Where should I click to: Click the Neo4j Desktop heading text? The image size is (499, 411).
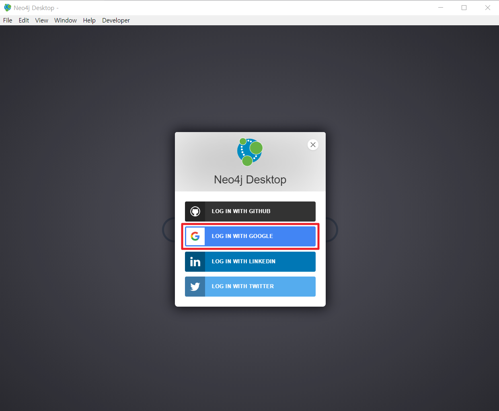tap(250, 180)
